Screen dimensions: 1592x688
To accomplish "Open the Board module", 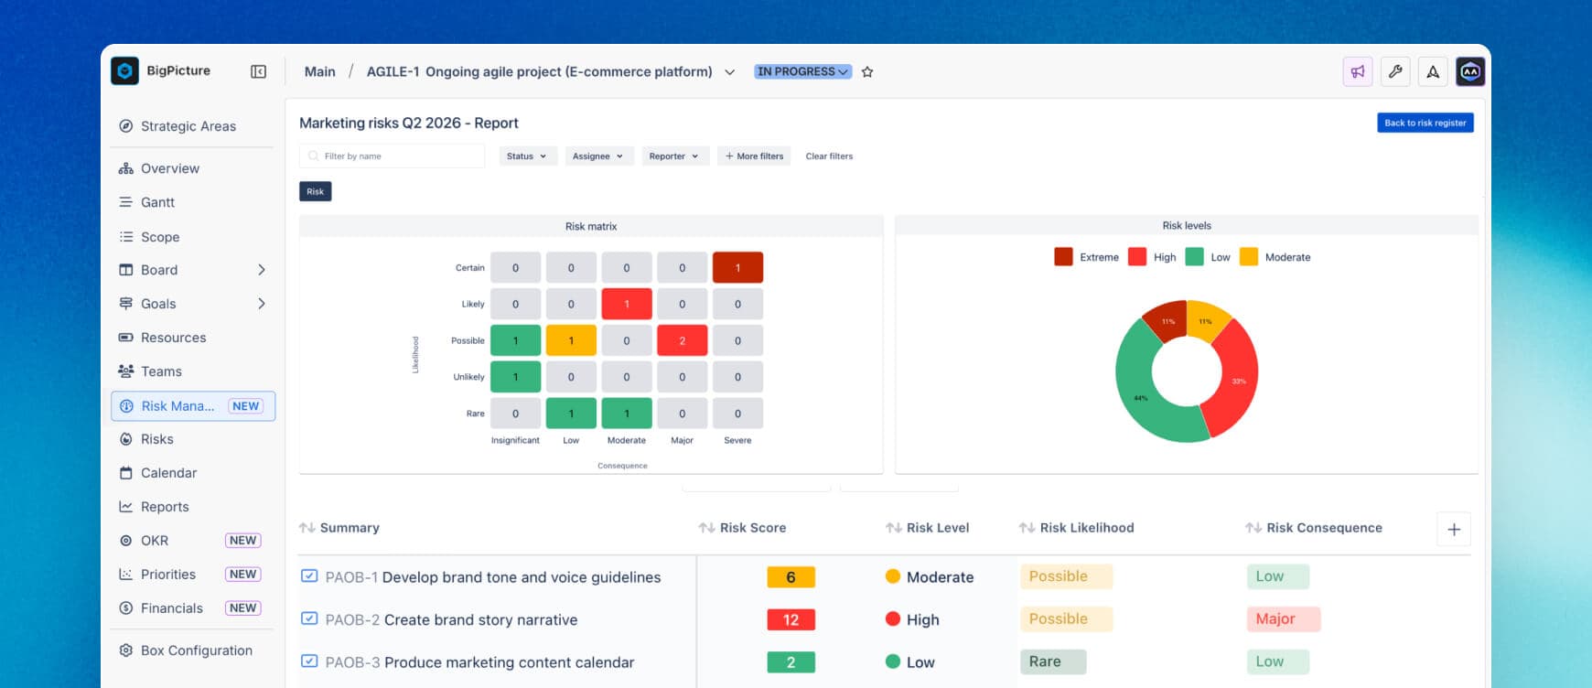I will 158,270.
